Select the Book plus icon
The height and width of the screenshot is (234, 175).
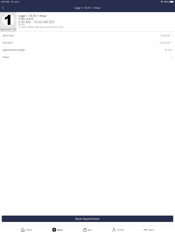54,230
